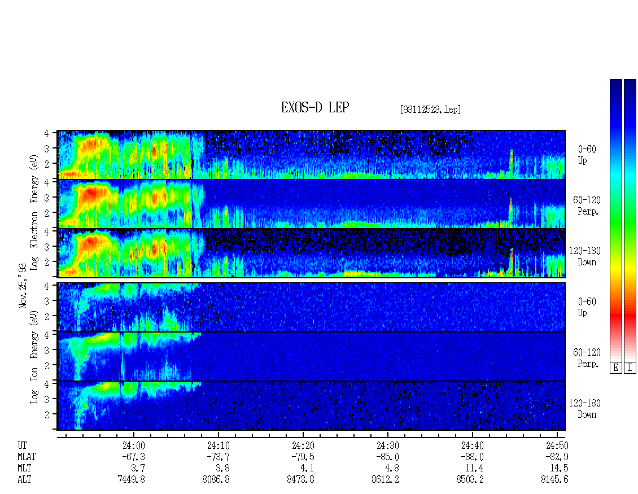The image size is (638, 494).
Task: Click the 120-180 Down label beside ion panels
Action: pos(585,409)
